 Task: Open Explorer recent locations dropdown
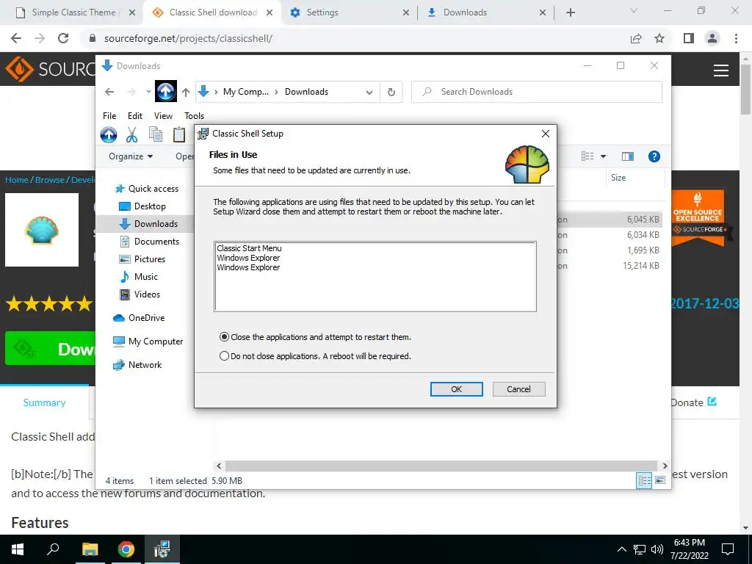tap(148, 92)
